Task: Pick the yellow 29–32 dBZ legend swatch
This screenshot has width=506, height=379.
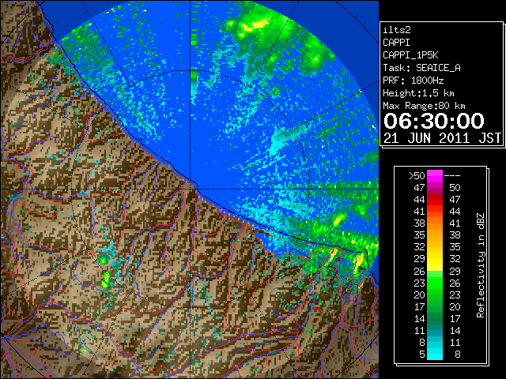Action: tap(435, 259)
